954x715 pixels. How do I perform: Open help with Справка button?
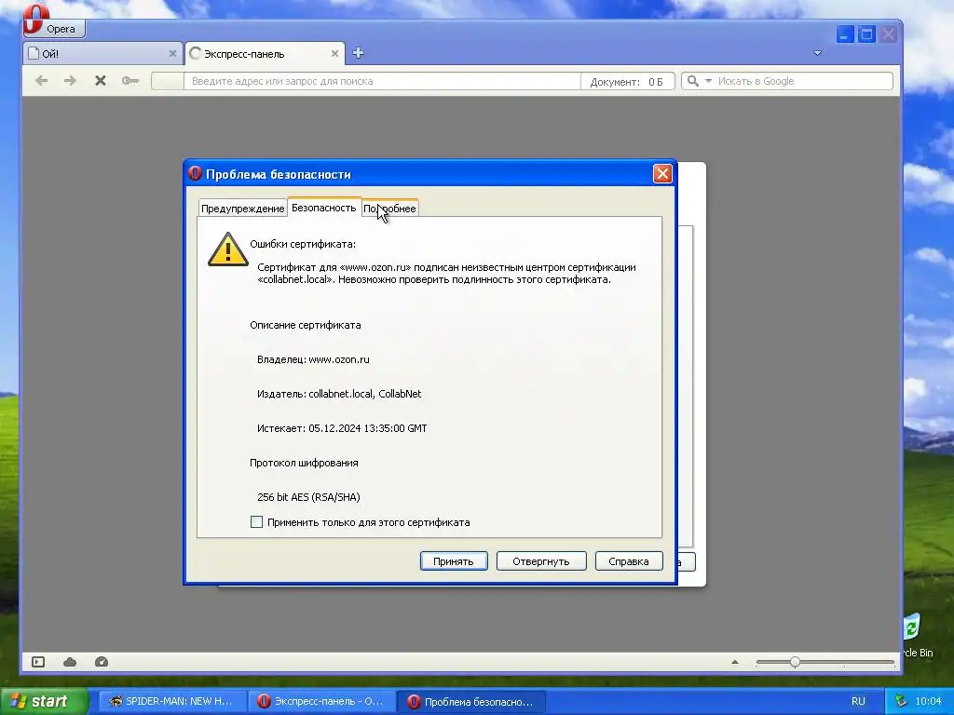[x=629, y=561]
